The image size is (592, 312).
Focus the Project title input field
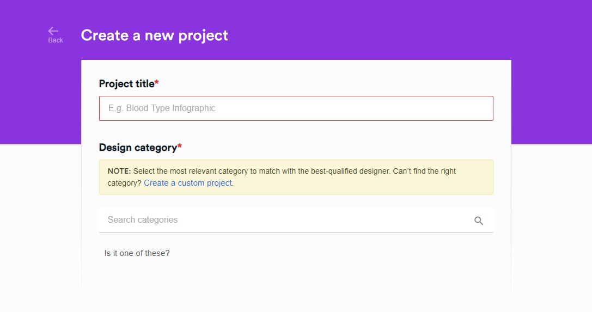coord(296,108)
